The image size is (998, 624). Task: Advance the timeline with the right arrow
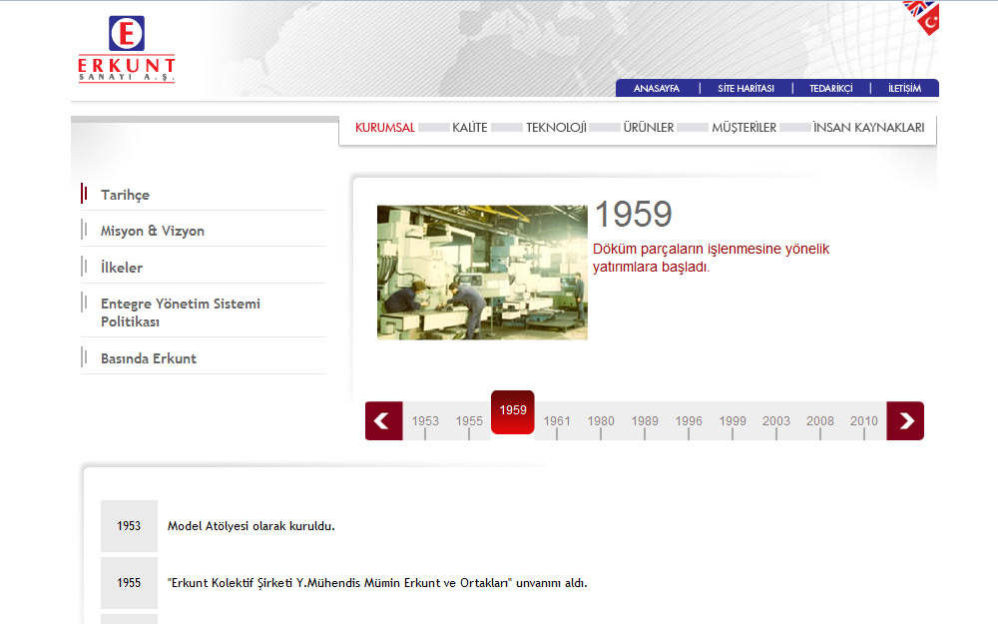click(x=905, y=421)
